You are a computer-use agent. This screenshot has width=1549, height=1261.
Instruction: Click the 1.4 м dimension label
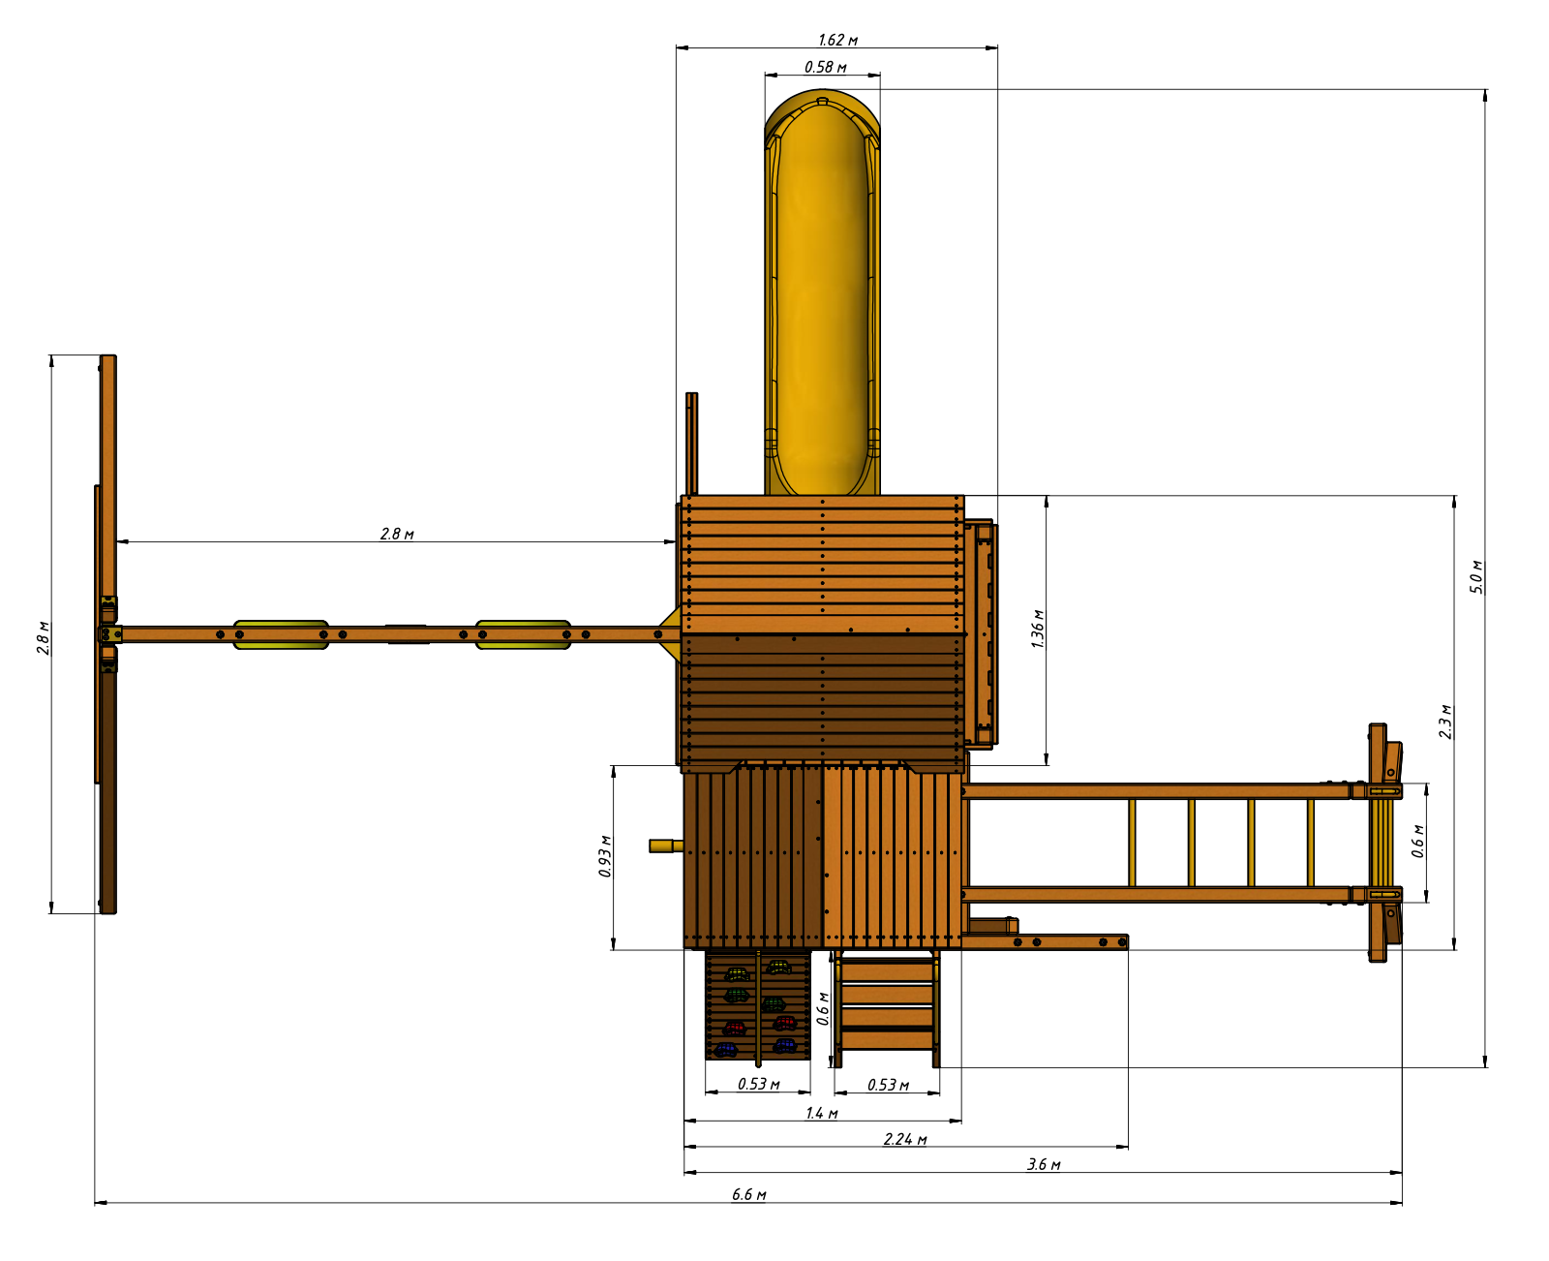(x=821, y=1113)
